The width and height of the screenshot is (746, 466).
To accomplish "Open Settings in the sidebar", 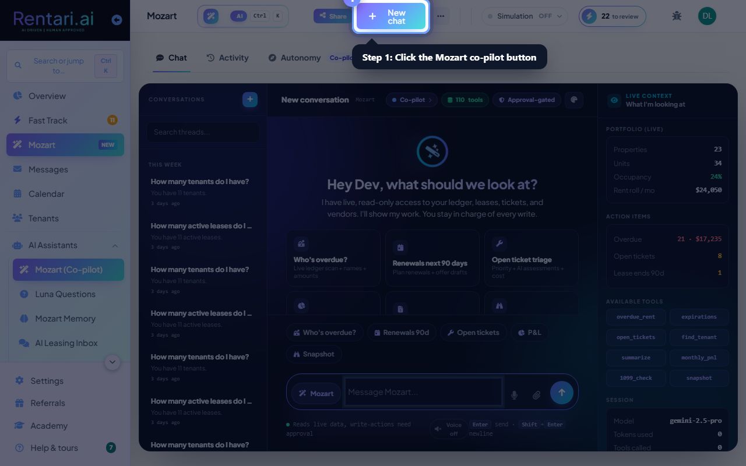I will coord(65,381).
